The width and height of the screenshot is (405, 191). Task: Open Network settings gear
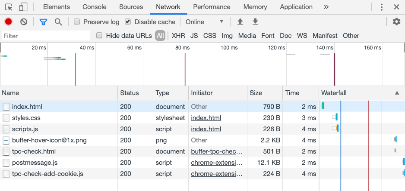396,22
